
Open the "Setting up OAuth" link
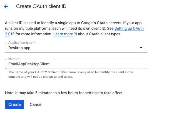tap(129, 29)
